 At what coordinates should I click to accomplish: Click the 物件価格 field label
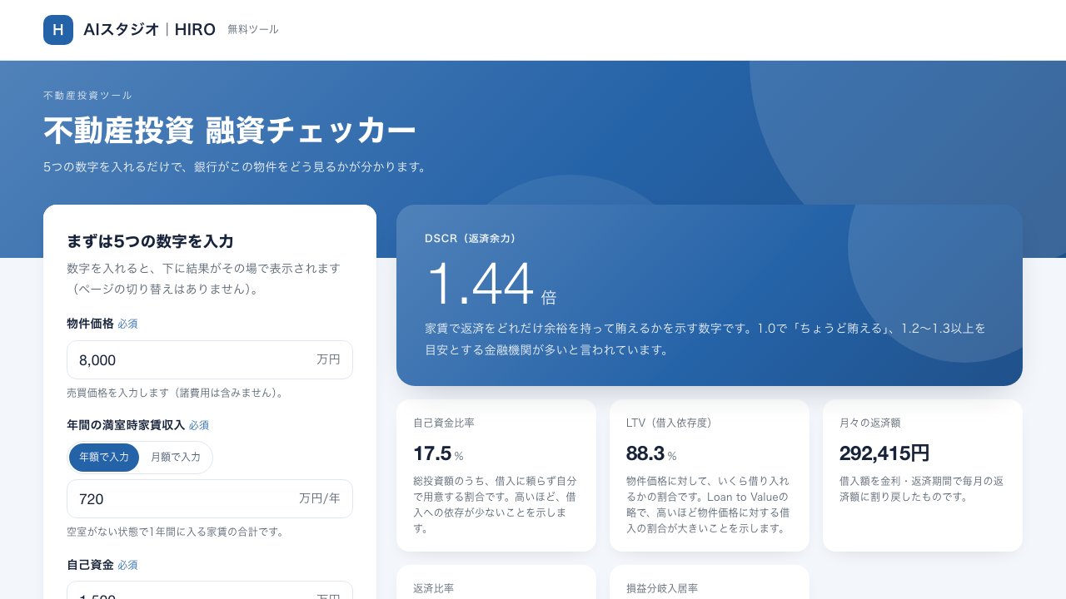(90, 324)
